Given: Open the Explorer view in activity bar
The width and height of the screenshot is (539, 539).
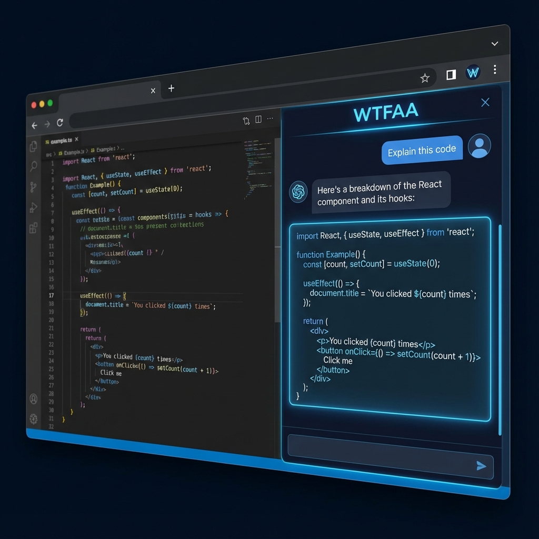Looking at the screenshot, I should [x=33, y=146].
